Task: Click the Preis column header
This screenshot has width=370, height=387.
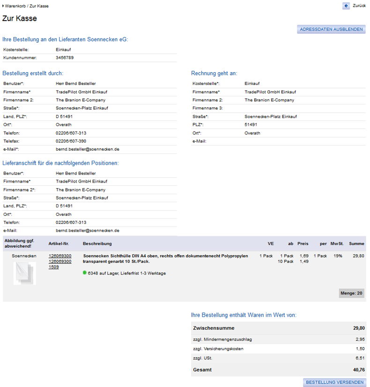Action: [303, 243]
